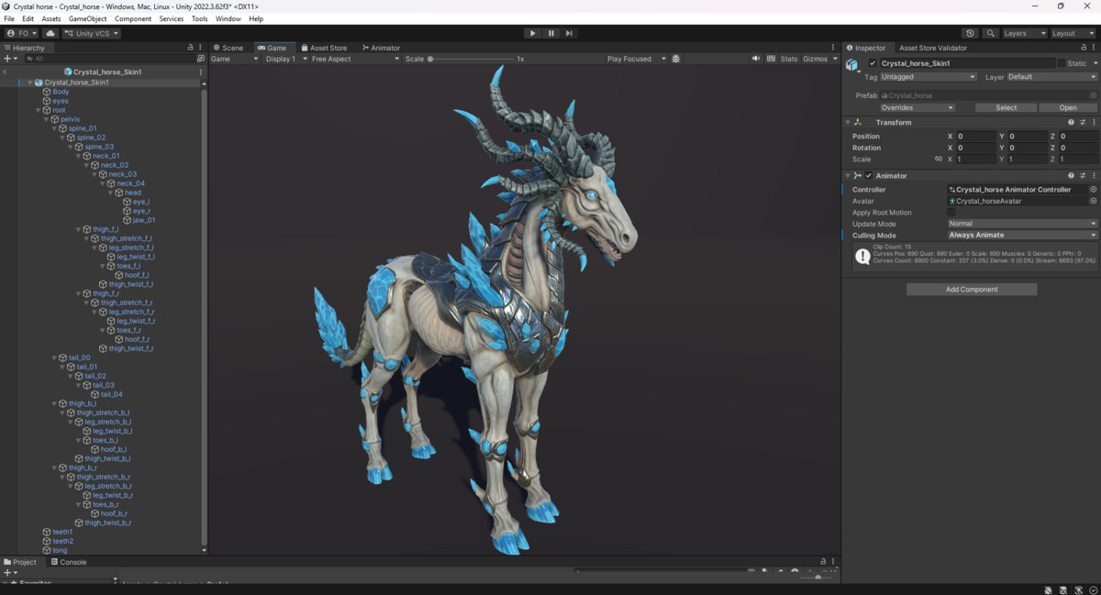Screen dimensions: 1101x595
Task: Go back using the prefab header arrow
Action: pyautogui.click(x=6, y=72)
